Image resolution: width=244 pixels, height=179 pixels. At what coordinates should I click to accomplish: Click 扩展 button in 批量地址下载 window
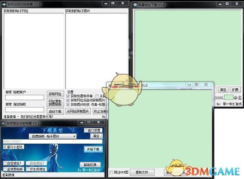pyautogui.click(x=235, y=90)
